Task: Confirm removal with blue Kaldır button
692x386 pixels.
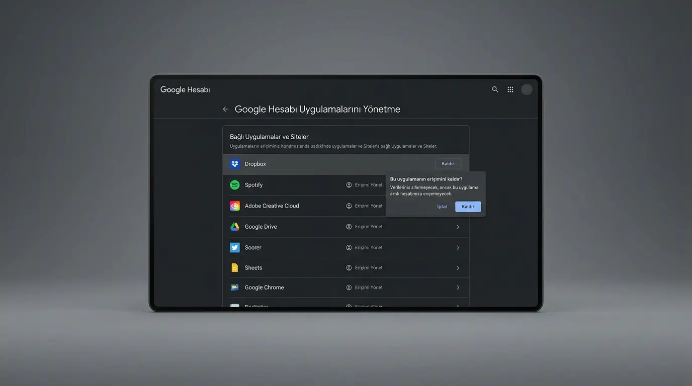Action: 468,207
